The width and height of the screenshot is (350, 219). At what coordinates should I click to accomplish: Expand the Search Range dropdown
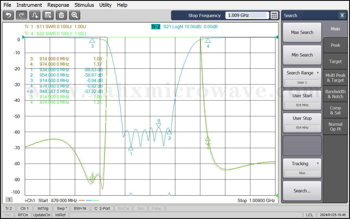tap(302, 77)
